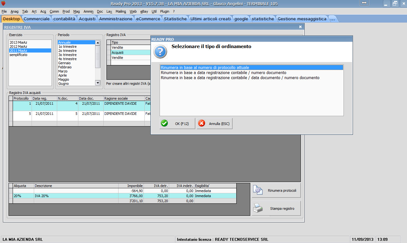Click the double-arrow icon in the title bar
The height and width of the screenshot is (243, 407).
coord(364,3)
